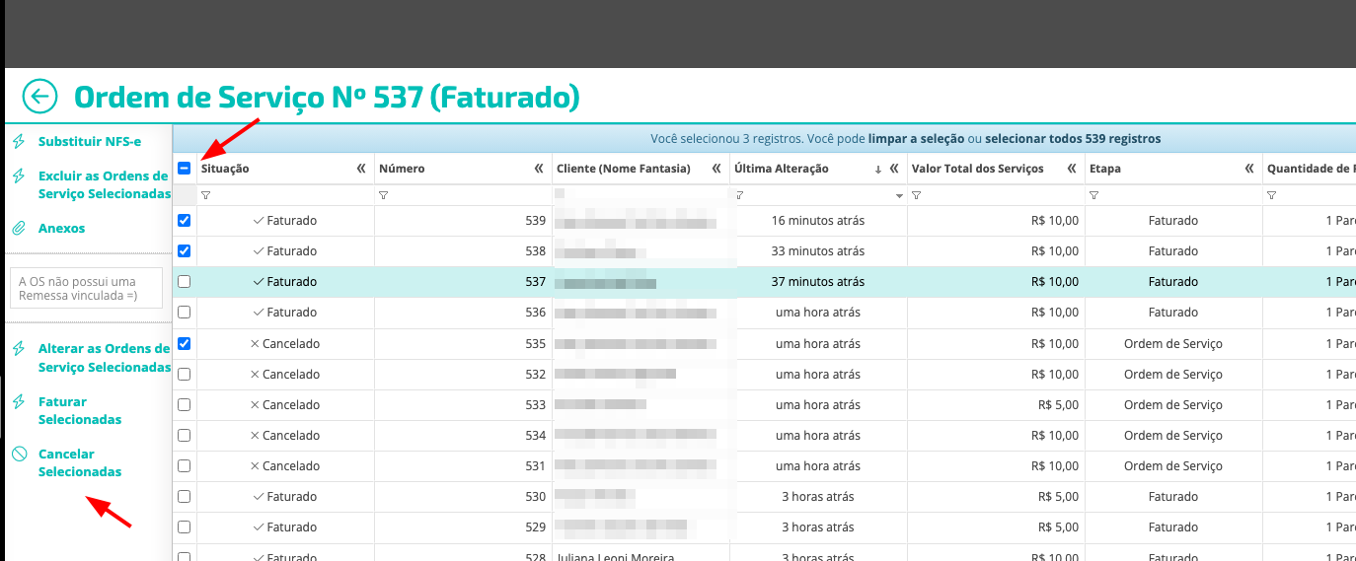
Task: Open the Última Alteração filter dropdown arrow
Action: pos(899,196)
